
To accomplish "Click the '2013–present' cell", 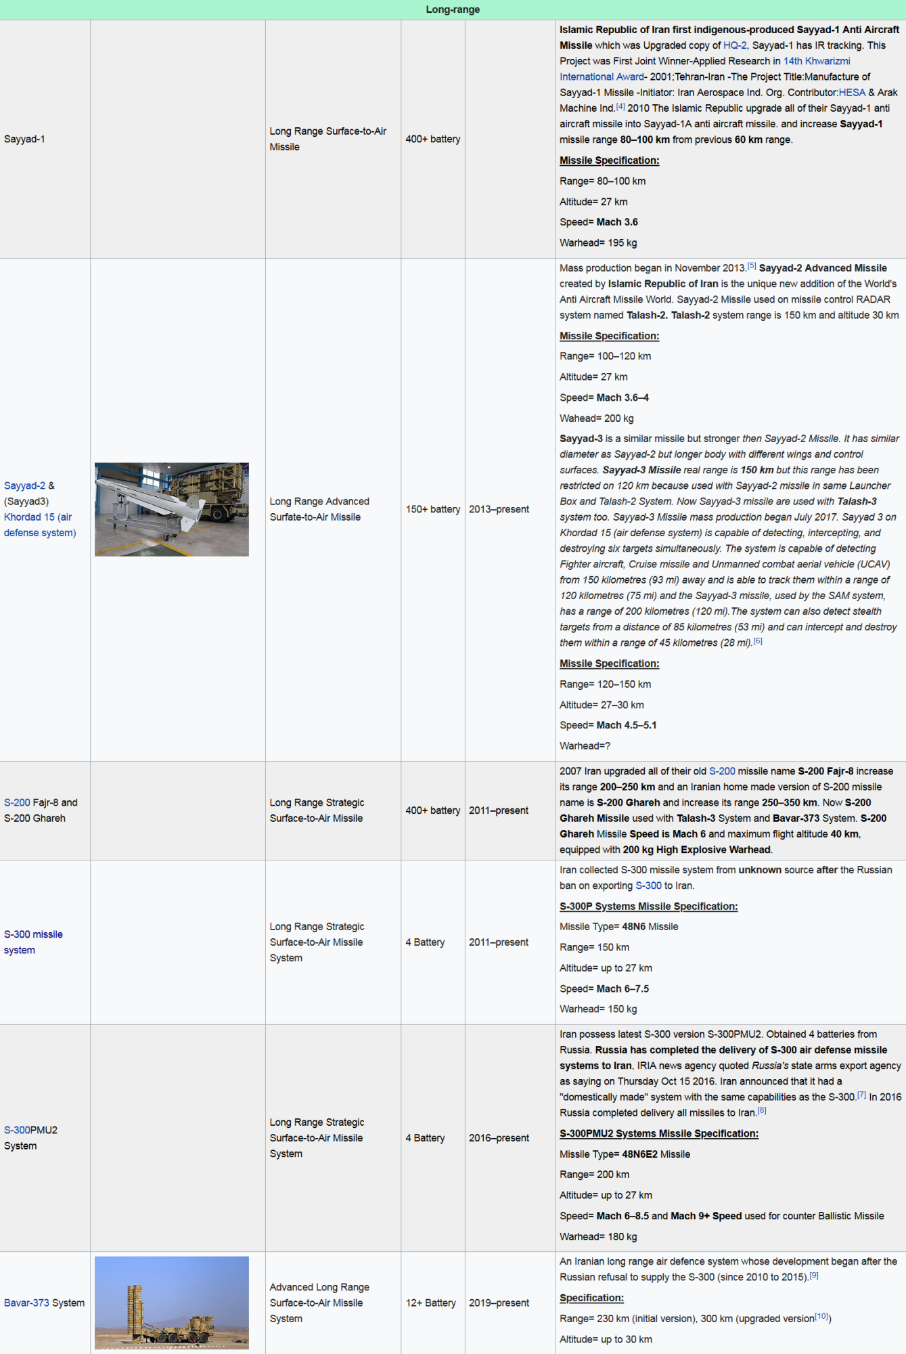I will click(x=510, y=509).
